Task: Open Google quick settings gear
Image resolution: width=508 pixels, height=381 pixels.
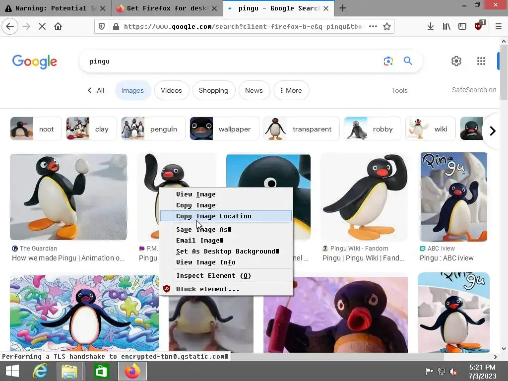Action: (x=456, y=61)
